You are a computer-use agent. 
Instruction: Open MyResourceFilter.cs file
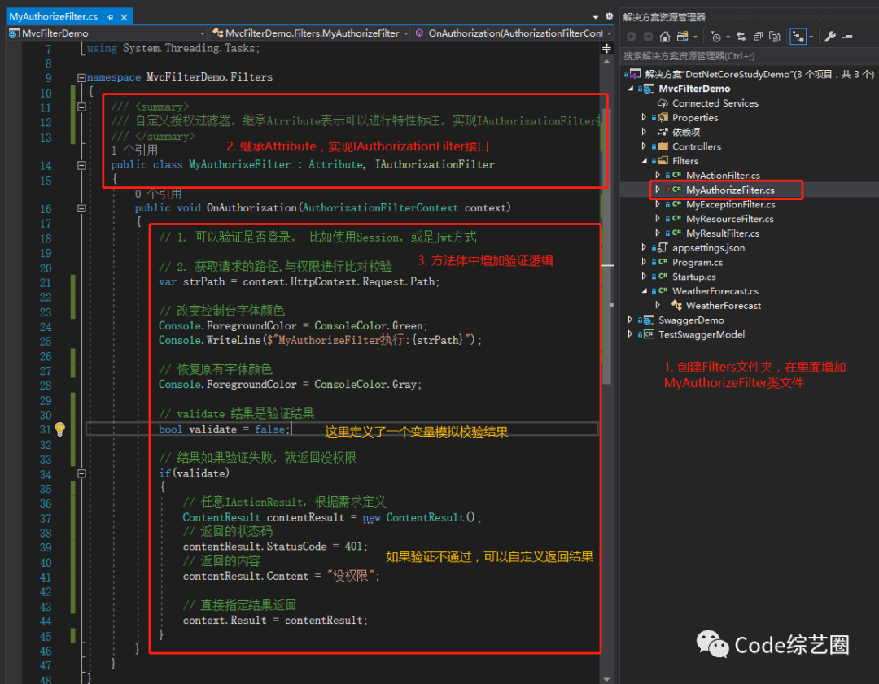coord(729,219)
